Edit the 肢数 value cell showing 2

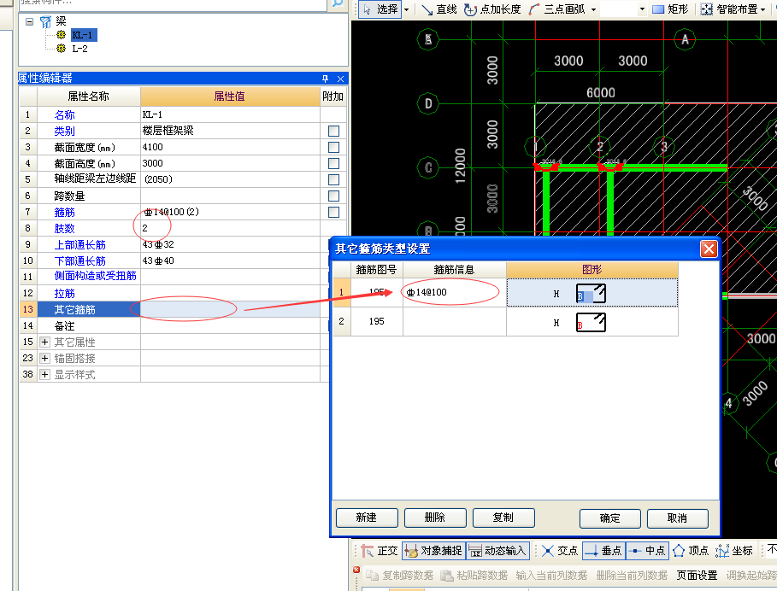230,228
